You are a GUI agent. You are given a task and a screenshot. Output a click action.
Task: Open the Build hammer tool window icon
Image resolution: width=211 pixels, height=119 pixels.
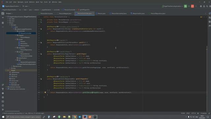point(3,89)
